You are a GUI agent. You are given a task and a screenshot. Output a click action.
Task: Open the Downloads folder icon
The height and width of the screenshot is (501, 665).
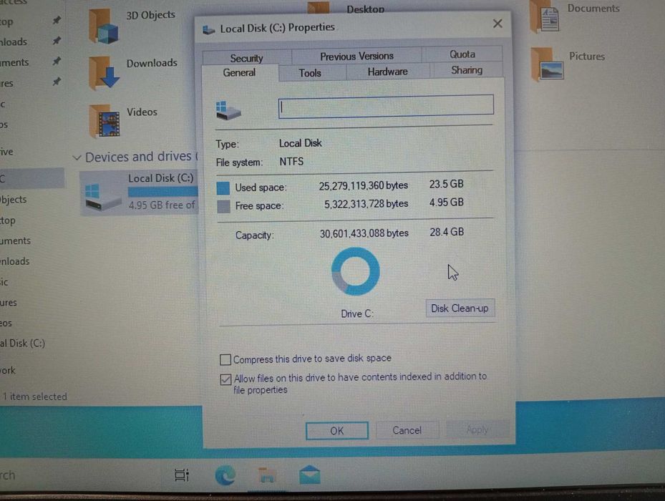pyautogui.click(x=105, y=73)
